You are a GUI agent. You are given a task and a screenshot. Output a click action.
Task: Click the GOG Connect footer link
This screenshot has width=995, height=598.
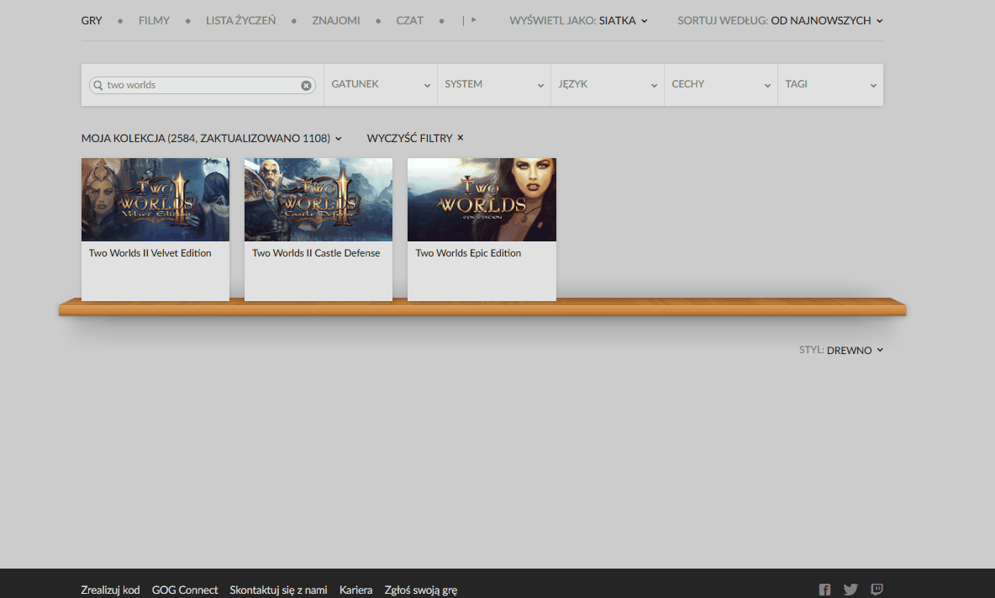click(185, 590)
